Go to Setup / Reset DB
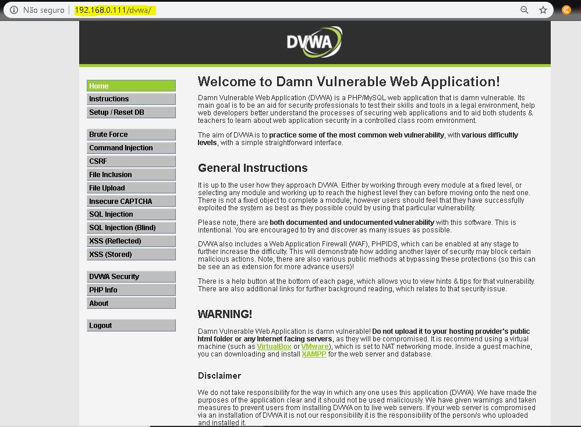This screenshot has height=427, width=581. 131,112
